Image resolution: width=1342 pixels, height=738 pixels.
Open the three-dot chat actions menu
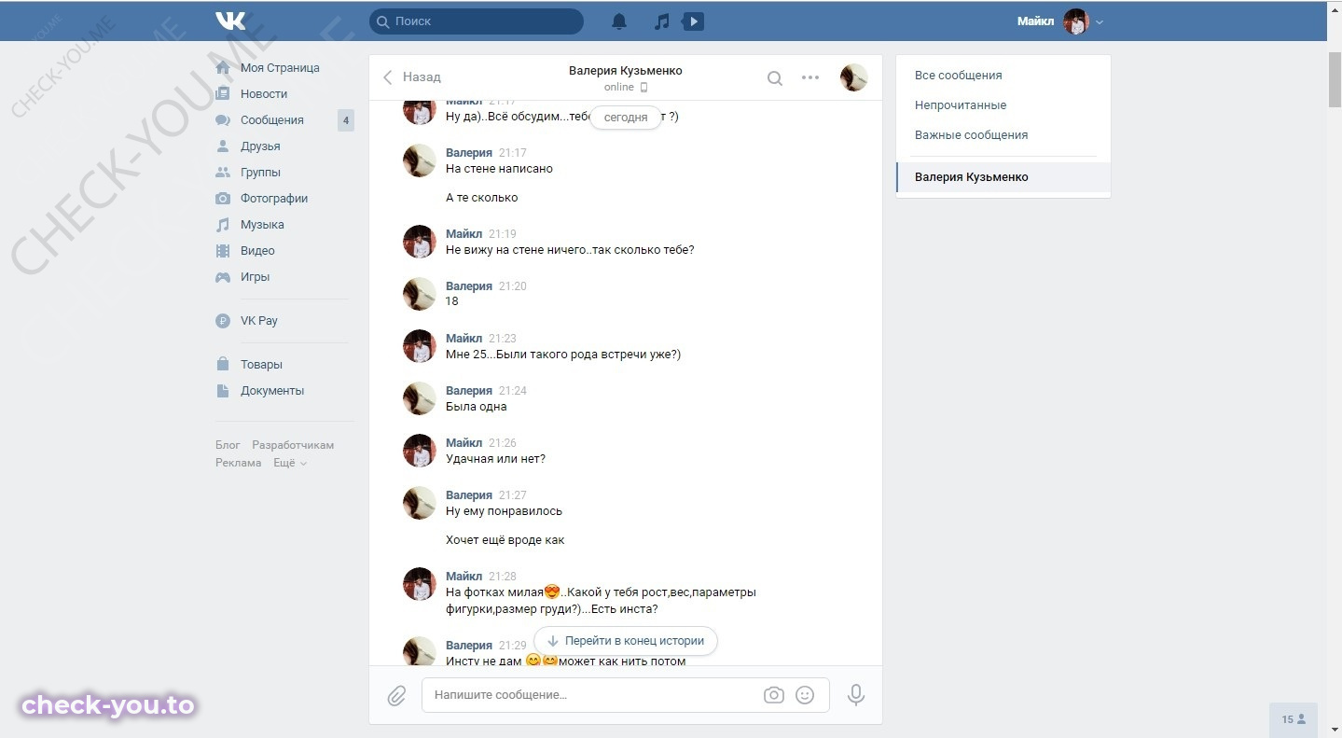coord(810,78)
